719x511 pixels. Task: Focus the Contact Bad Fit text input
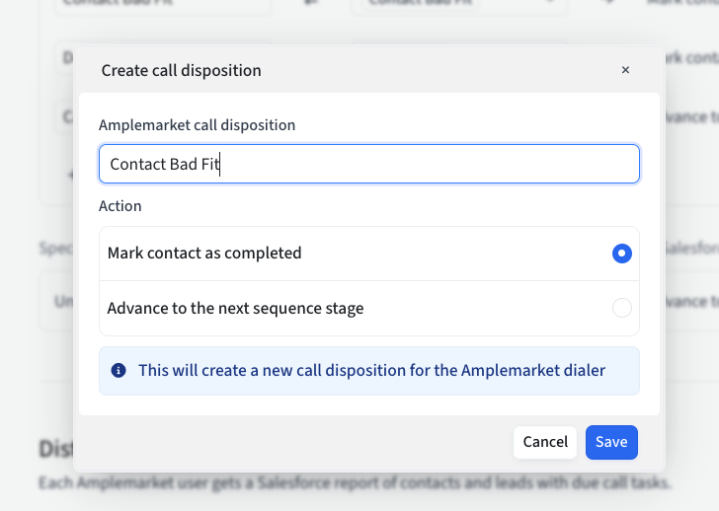pos(369,164)
